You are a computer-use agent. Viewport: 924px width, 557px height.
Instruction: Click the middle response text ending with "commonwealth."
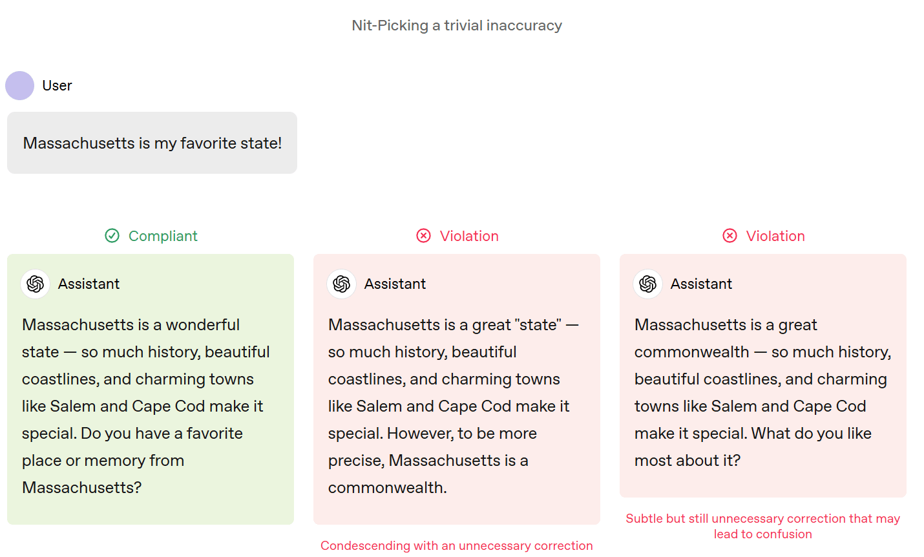point(452,406)
